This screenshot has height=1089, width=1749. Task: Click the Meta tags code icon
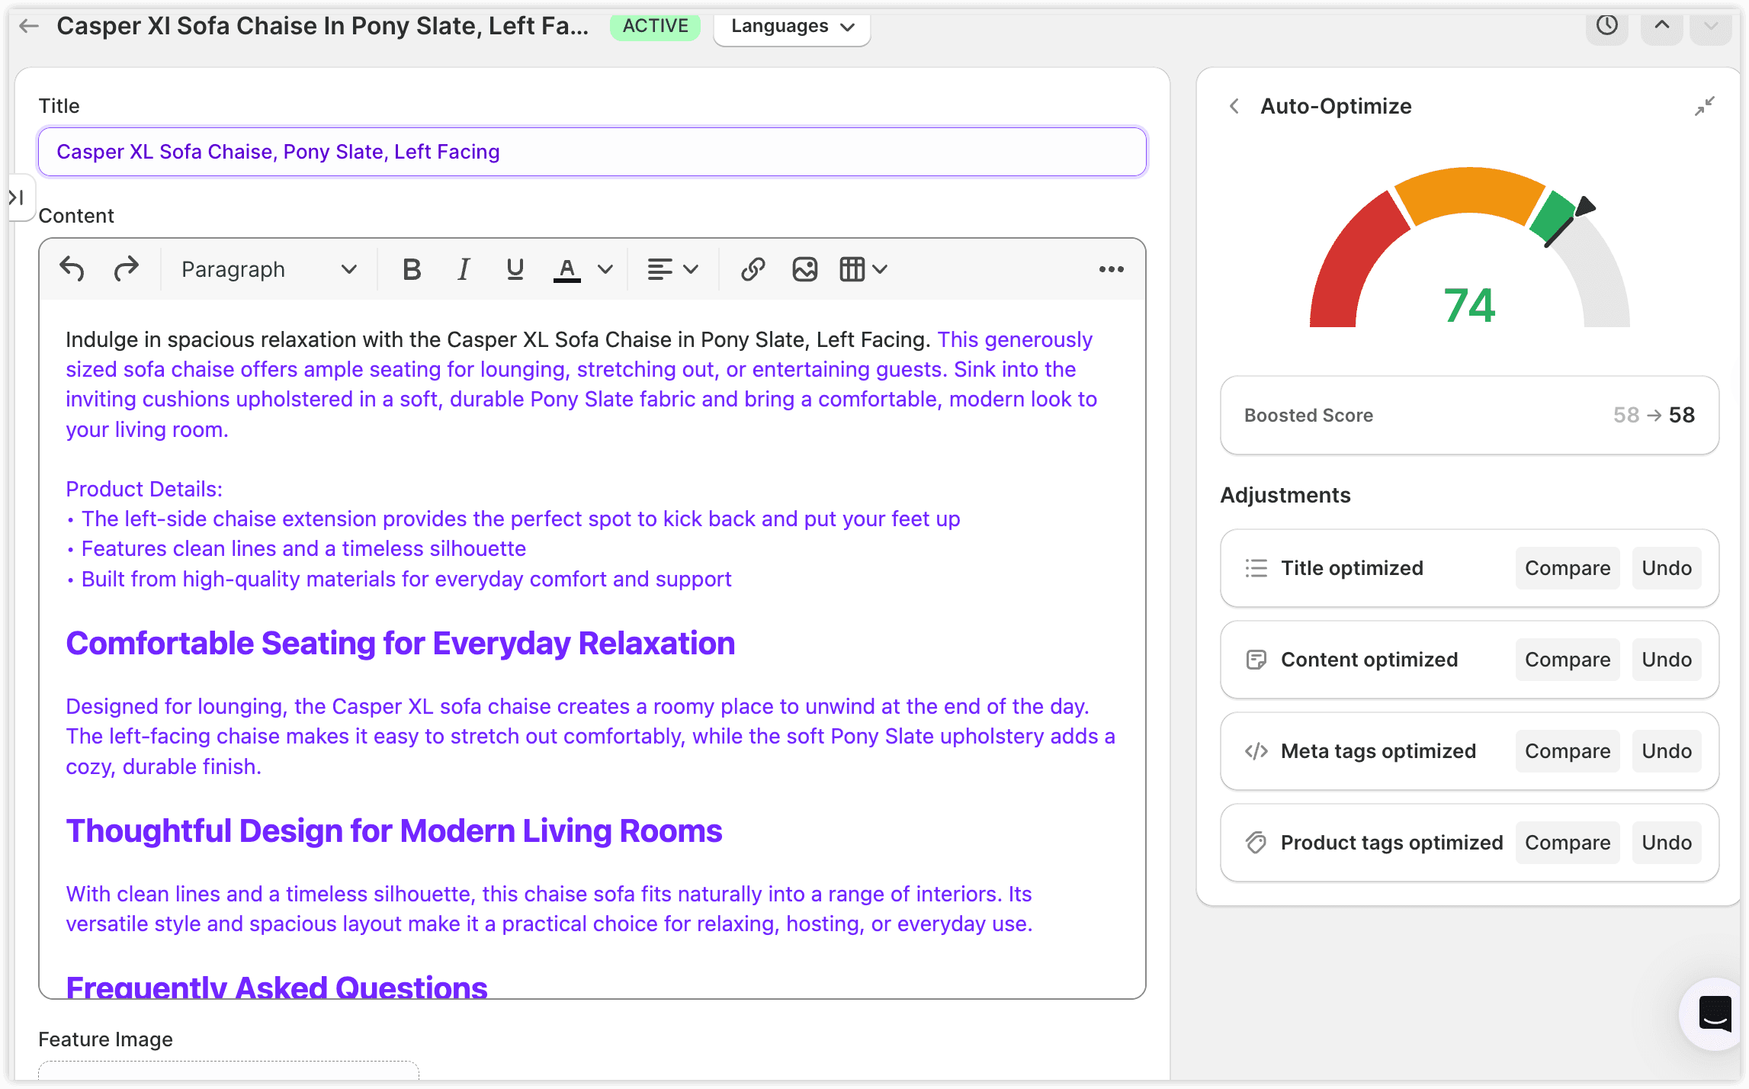click(x=1256, y=751)
